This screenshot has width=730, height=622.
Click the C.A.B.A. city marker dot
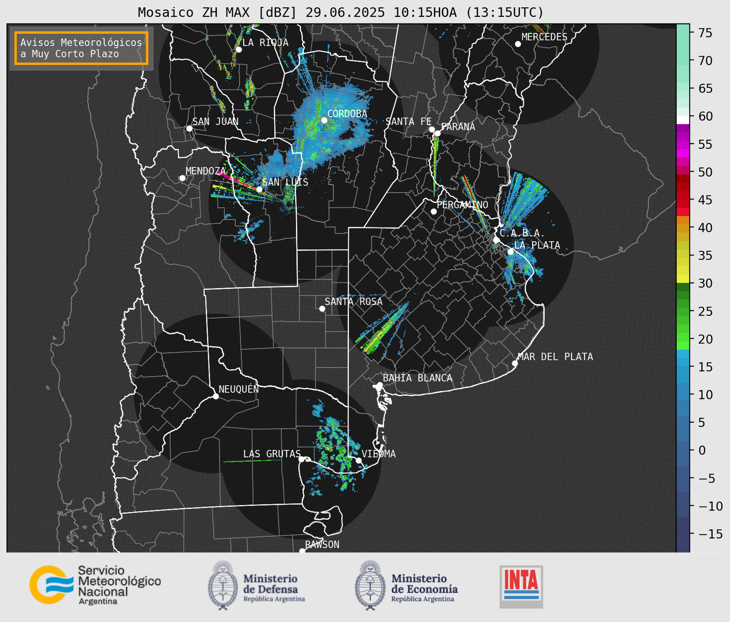tap(496, 240)
